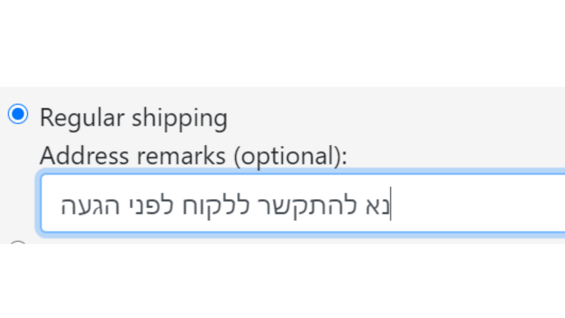Click at the text cursor position

(391, 204)
